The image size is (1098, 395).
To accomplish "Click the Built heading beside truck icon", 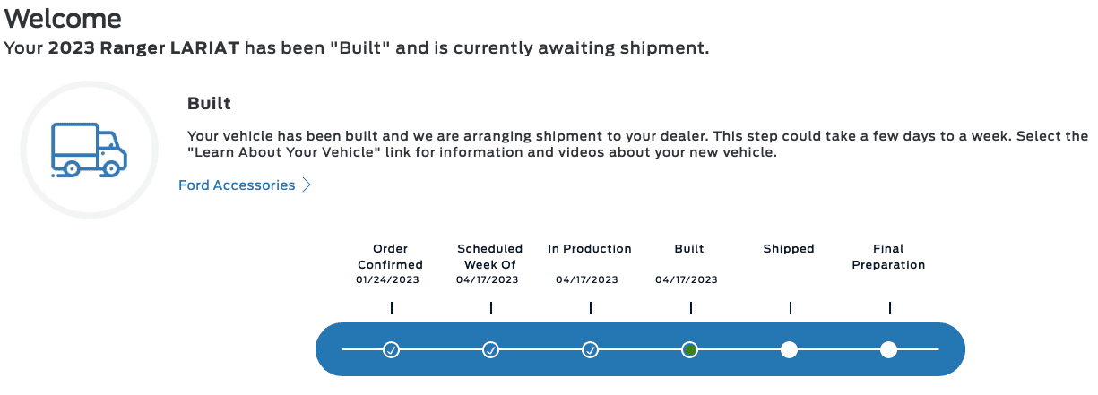I will coord(209,103).
